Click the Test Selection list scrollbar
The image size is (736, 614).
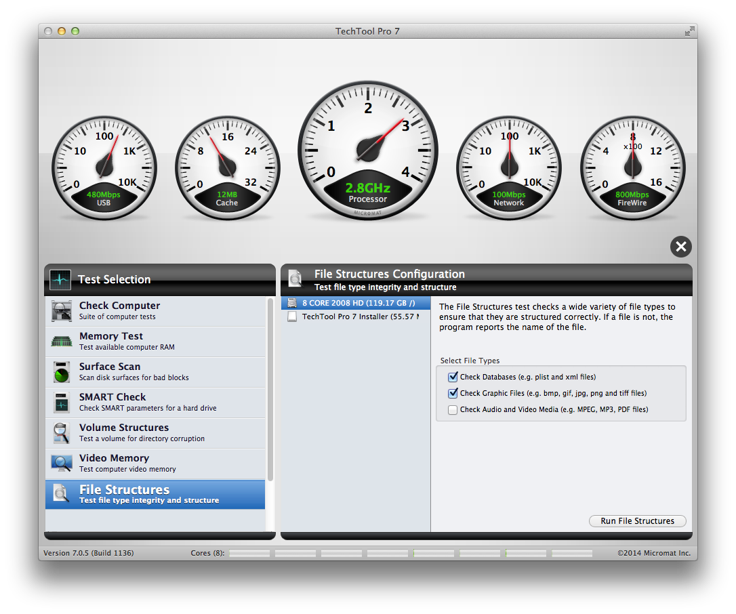point(270,390)
